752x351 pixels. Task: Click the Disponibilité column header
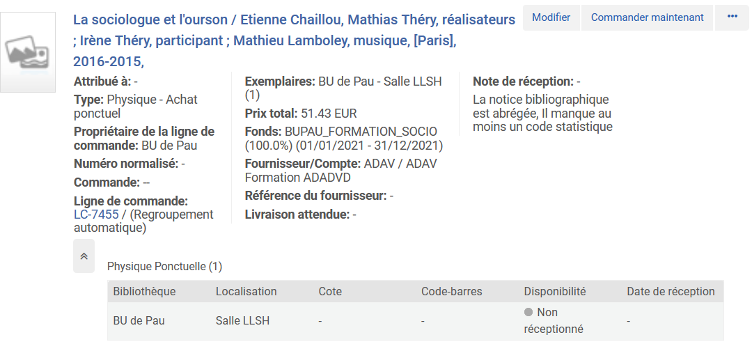click(555, 291)
